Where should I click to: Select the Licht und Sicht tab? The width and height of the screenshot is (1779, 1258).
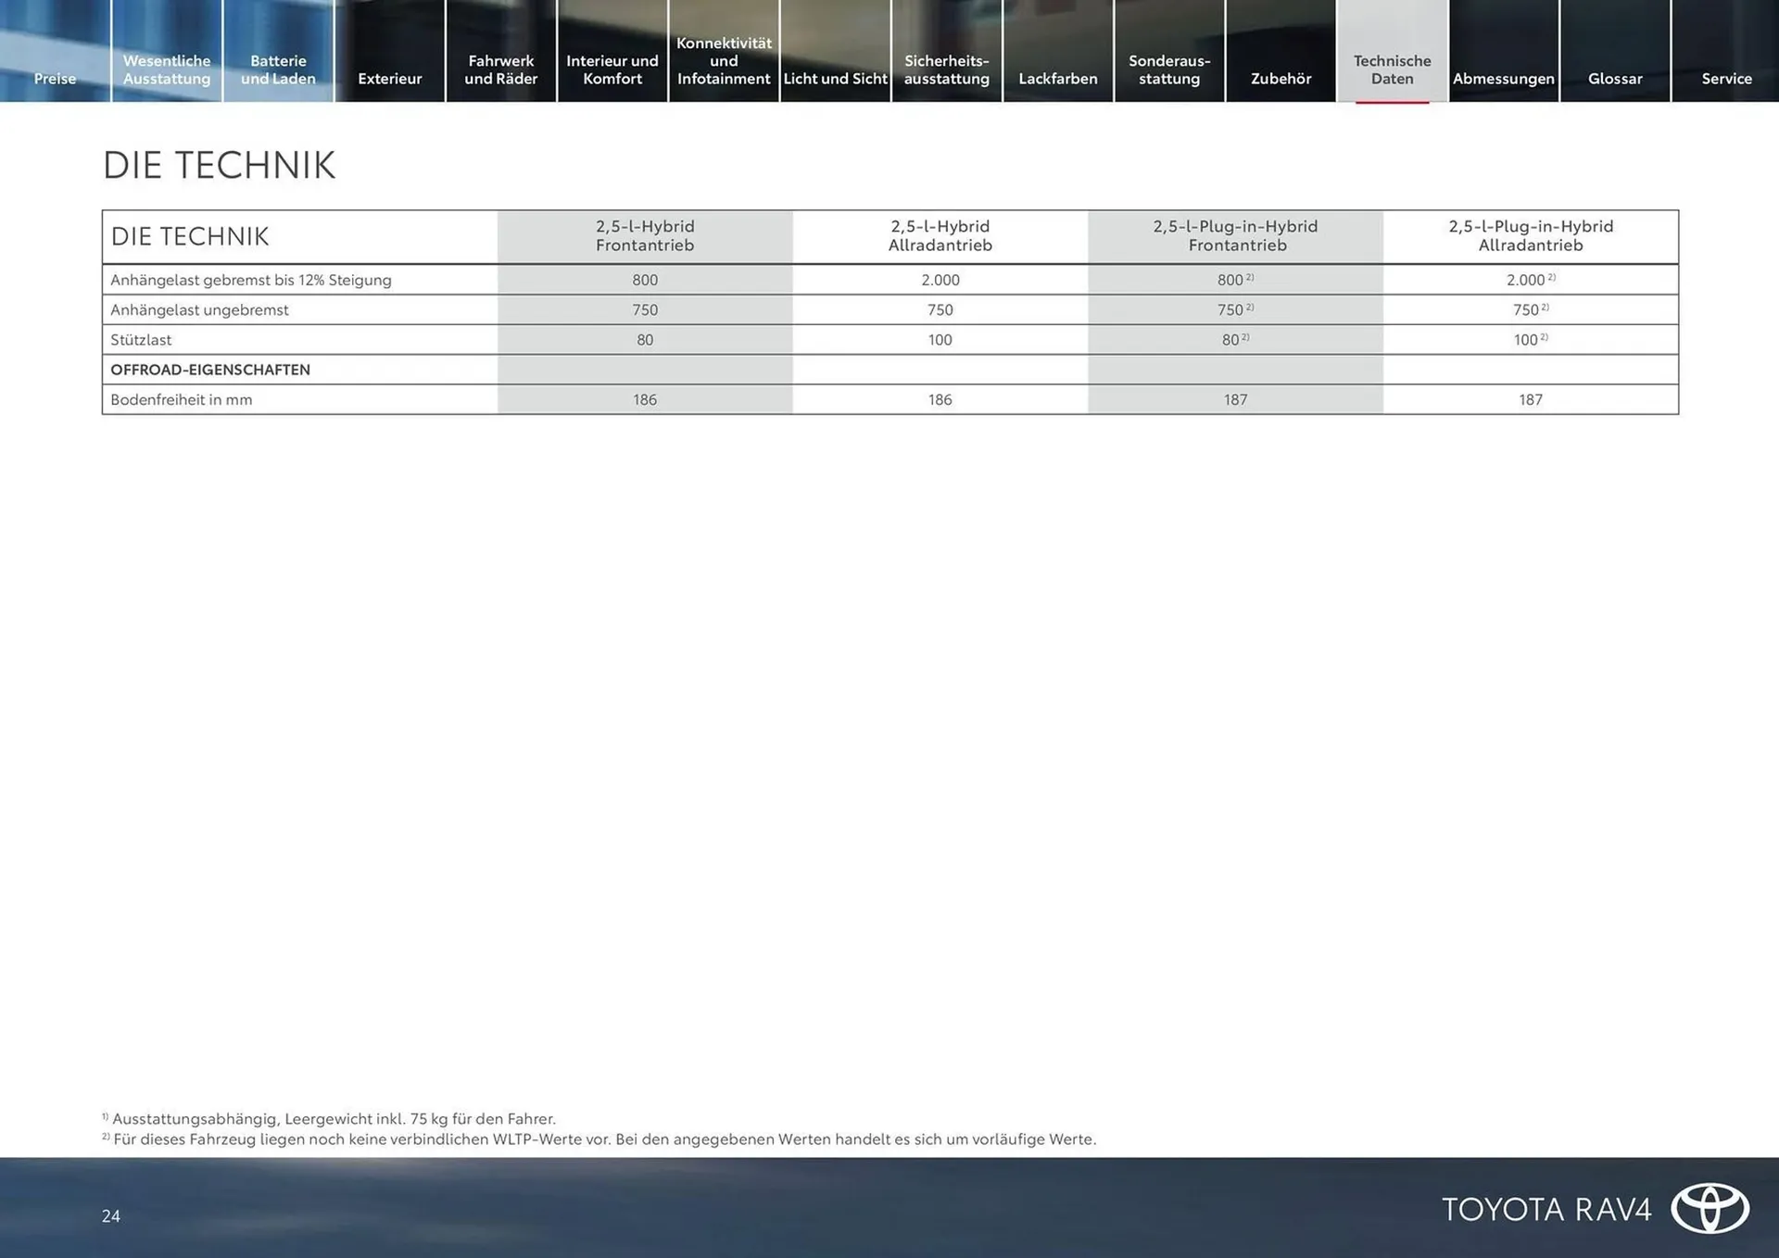point(835,78)
